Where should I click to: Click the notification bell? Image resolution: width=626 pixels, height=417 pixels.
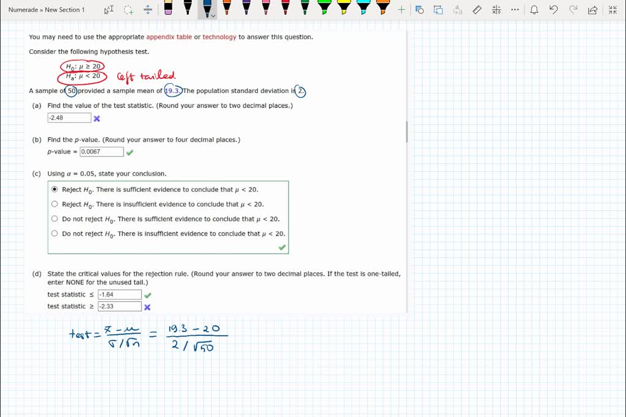(534, 10)
